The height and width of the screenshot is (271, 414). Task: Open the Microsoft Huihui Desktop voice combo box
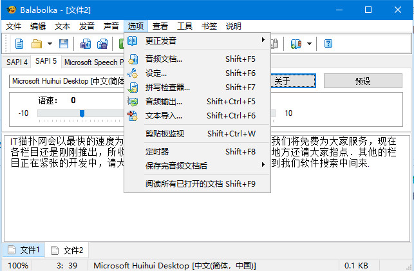[67, 81]
